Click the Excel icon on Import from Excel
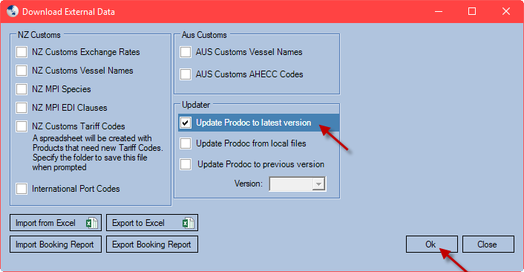The image size is (524, 272). [92, 223]
